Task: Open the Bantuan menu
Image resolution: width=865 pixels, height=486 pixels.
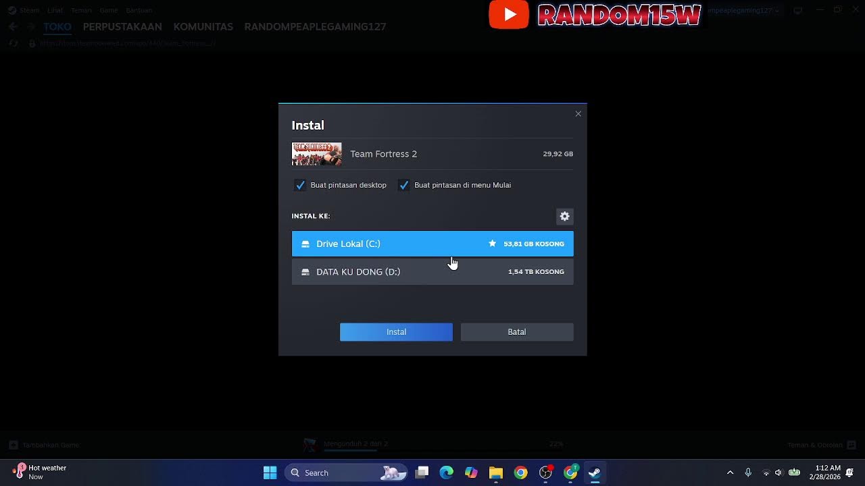Action: (x=139, y=10)
